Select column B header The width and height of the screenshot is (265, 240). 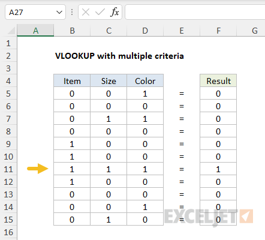pos(72,31)
